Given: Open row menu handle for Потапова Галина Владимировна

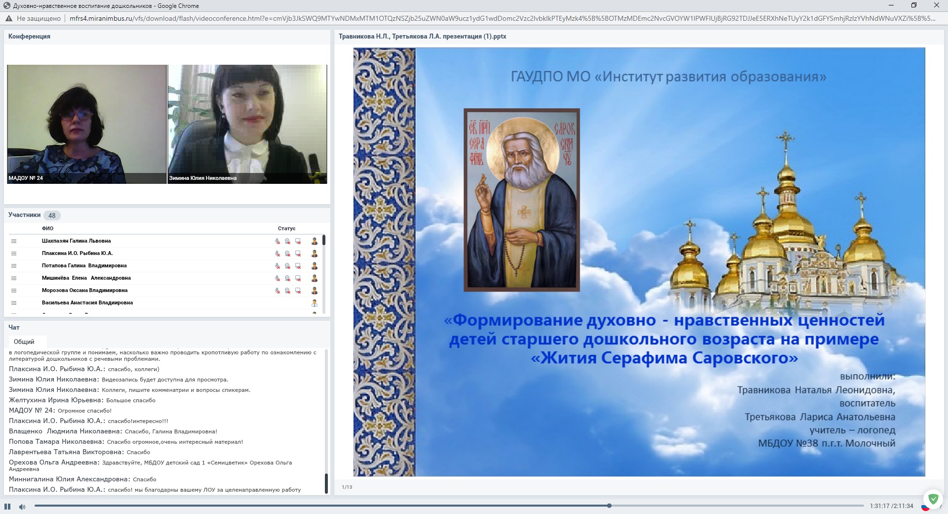Looking at the screenshot, I should pos(14,266).
